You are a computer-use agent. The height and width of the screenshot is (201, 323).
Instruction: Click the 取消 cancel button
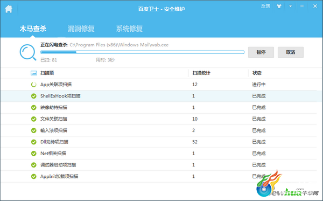pos(291,52)
